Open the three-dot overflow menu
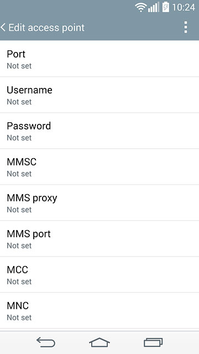 [186, 28]
